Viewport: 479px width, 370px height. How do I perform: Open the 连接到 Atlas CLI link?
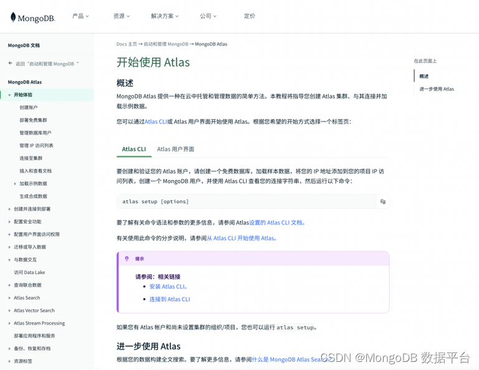pyautogui.click(x=169, y=299)
